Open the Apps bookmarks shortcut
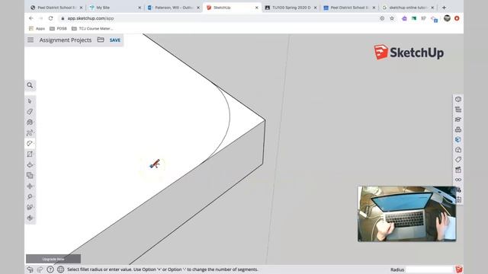This screenshot has height=274, width=488. [x=37, y=28]
